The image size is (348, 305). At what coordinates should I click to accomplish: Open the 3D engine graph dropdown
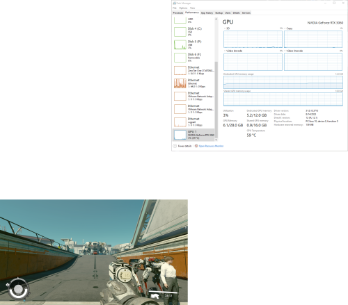[x=225, y=28]
